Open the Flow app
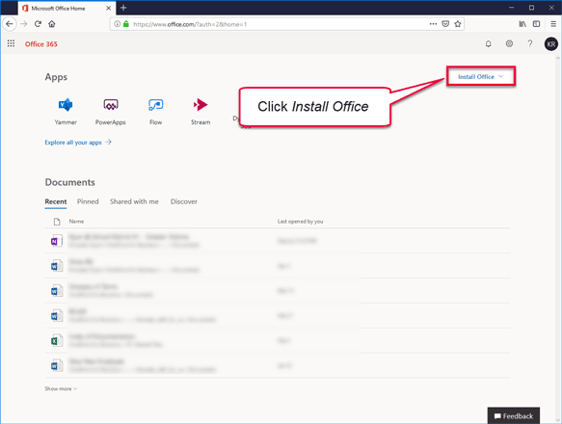This screenshot has width=562, height=424. coord(155,111)
